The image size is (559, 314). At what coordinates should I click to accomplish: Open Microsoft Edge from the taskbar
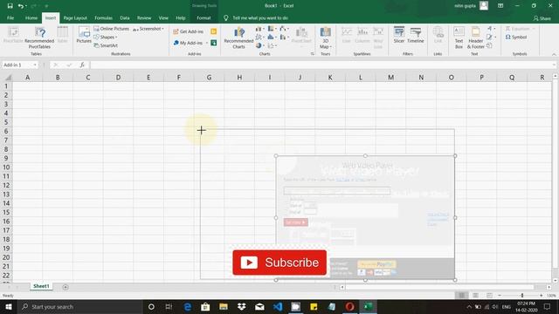pos(187,306)
